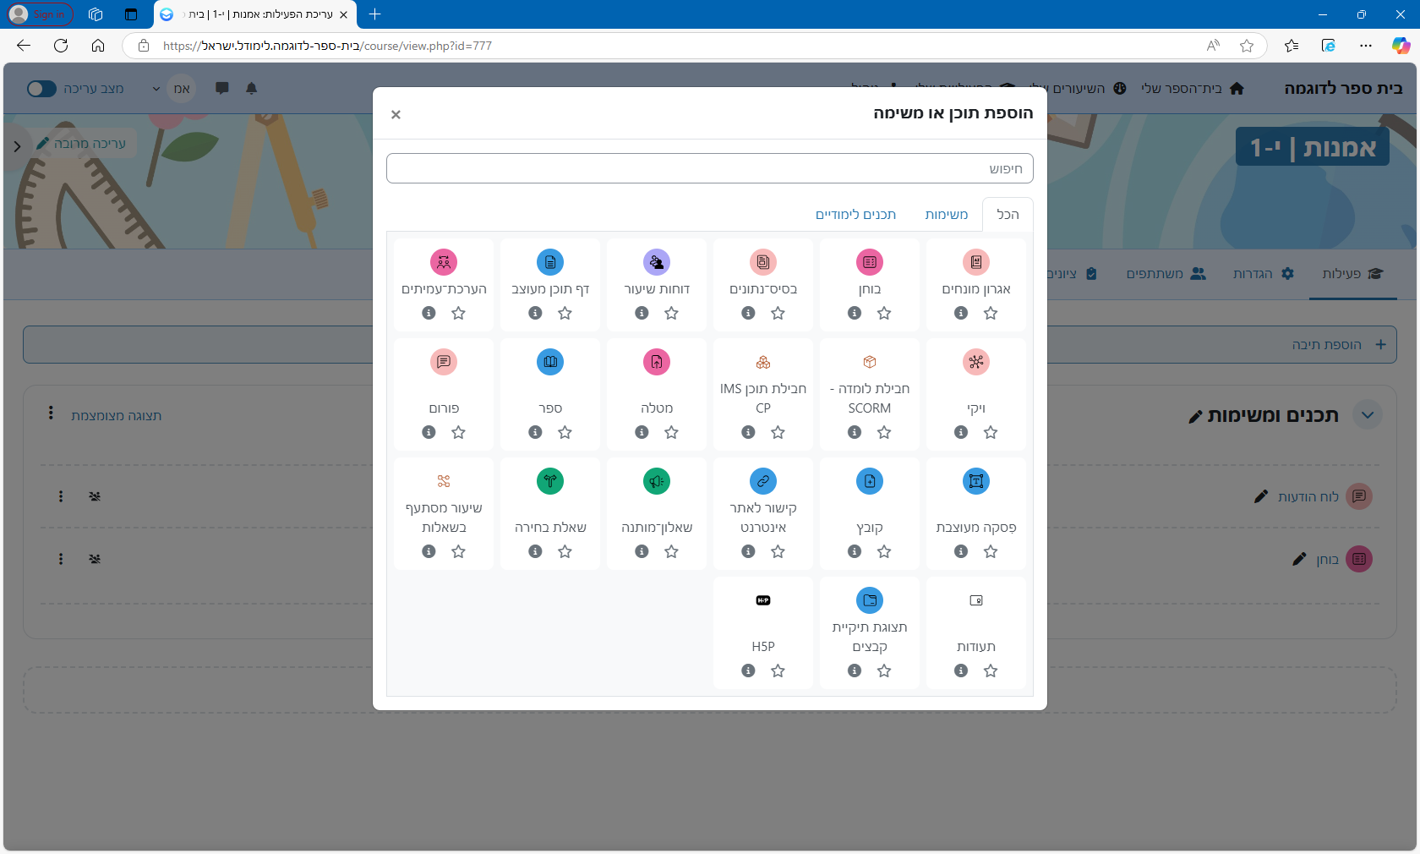Switch to the תכנים לימודיים tab
Image resolution: width=1420 pixels, height=854 pixels.
[x=855, y=215]
